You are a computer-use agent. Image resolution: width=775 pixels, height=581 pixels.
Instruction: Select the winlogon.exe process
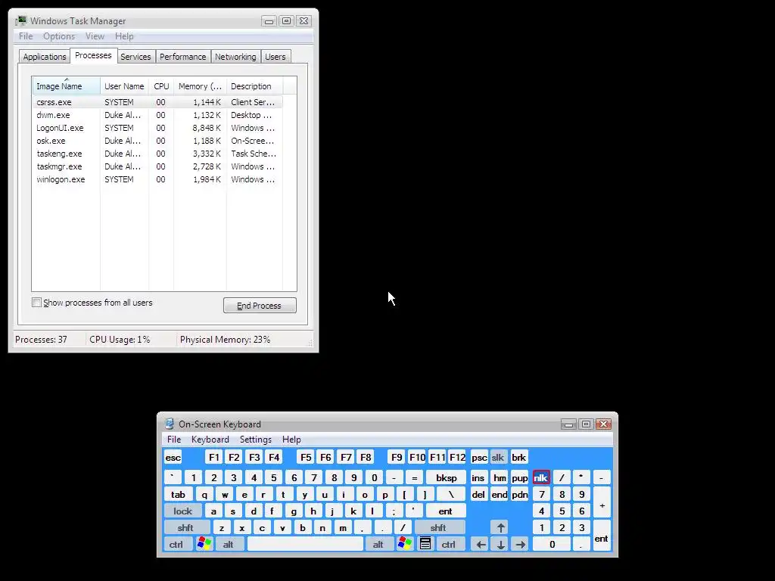pyautogui.click(x=157, y=179)
